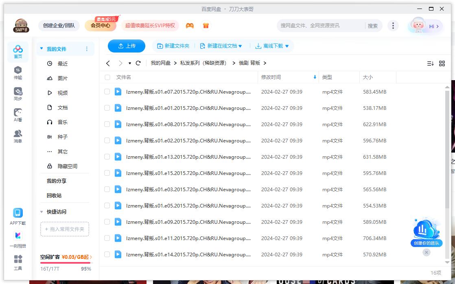Image resolution: width=455 pixels, height=284 pixels.
Task: Click the gamepad icon in the top bar
Action: (189, 25)
